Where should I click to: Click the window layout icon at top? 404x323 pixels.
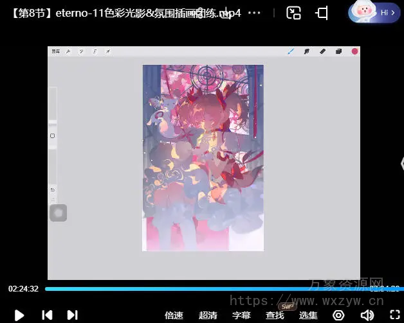point(322,13)
